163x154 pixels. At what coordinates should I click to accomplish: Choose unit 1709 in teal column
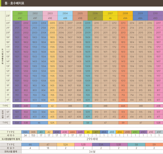click(88, 47)
